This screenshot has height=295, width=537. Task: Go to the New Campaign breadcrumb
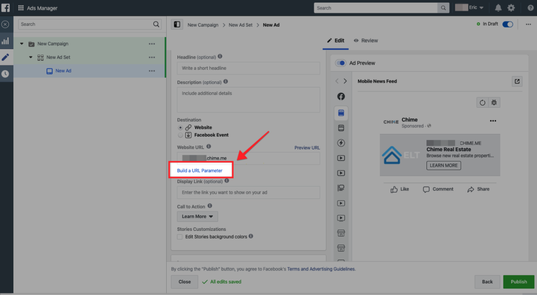(x=203, y=25)
